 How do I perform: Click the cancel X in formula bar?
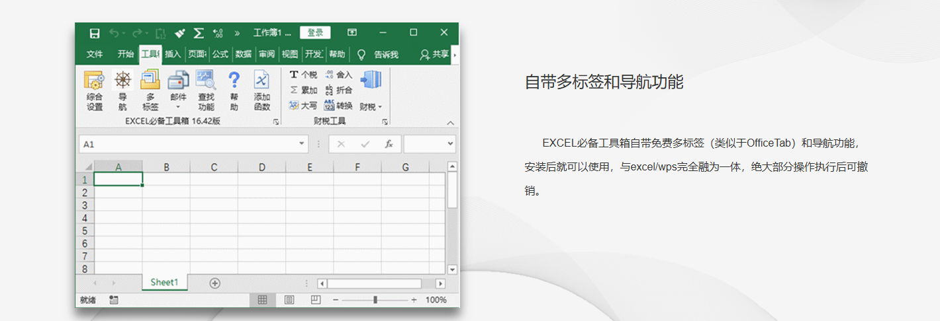[341, 144]
